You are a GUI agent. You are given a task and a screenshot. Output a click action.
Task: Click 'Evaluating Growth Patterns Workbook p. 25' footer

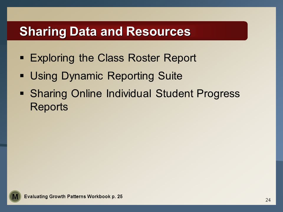[73, 196]
